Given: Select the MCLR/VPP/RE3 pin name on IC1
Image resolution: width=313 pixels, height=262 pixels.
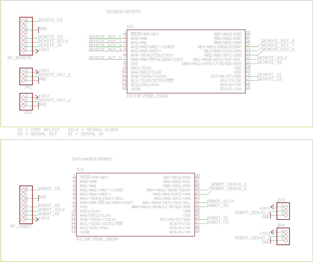Looking at the screenshot, I should click(x=145, y=34).
